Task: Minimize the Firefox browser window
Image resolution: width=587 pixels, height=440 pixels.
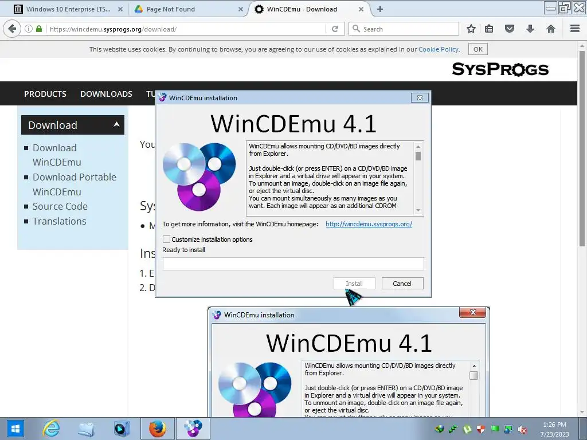Action: pos(551,8)
